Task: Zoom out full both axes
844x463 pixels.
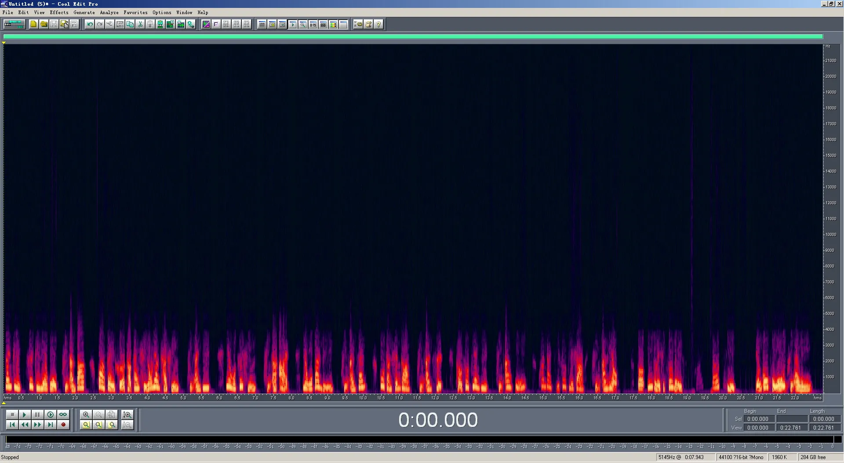Action: [x=112, y=415]
